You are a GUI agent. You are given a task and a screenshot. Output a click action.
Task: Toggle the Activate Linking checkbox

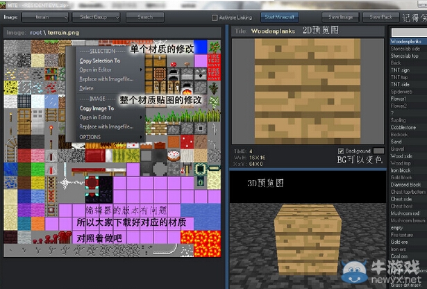215,17
